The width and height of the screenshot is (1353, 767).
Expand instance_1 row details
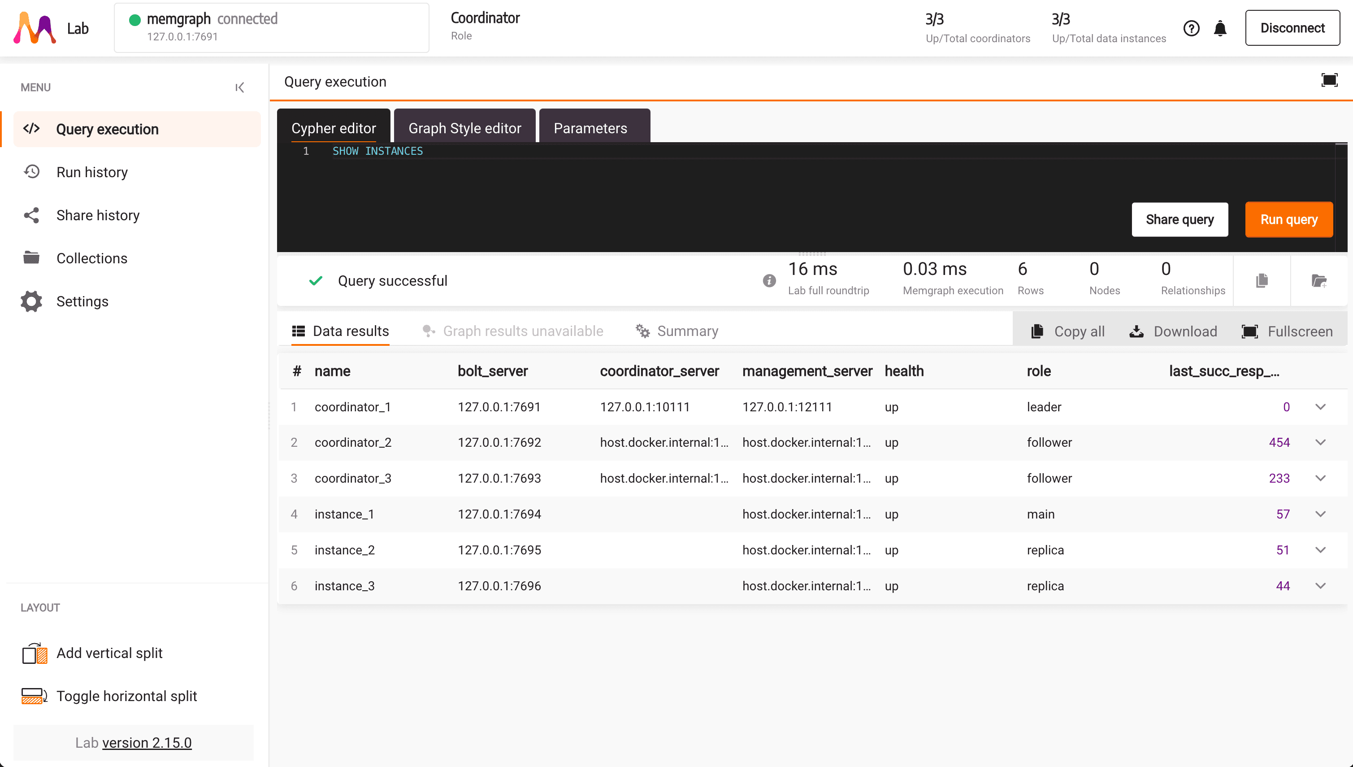(1320, 514)
